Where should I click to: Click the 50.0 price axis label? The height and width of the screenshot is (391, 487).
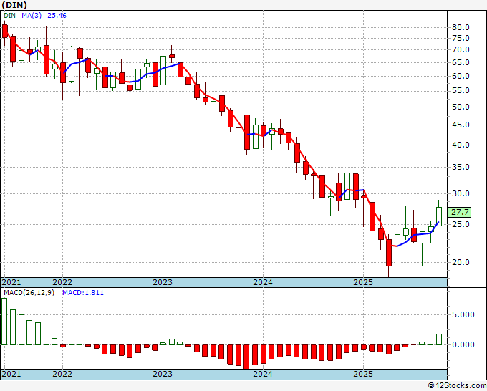coord(461,107)
